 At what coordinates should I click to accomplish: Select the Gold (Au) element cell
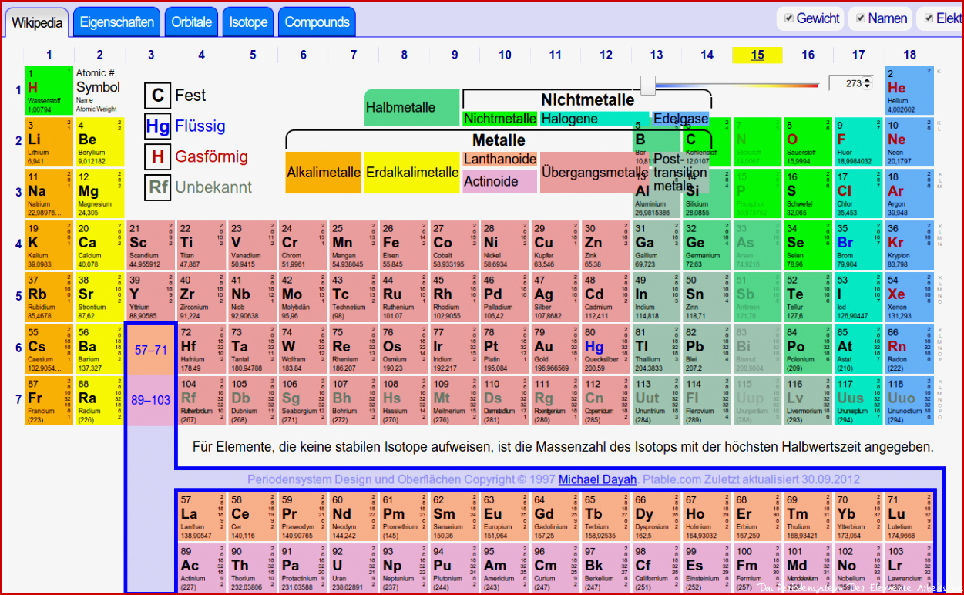556,349
